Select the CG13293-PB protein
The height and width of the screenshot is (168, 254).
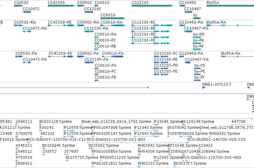pyautogui.click(x=161, y=62)
